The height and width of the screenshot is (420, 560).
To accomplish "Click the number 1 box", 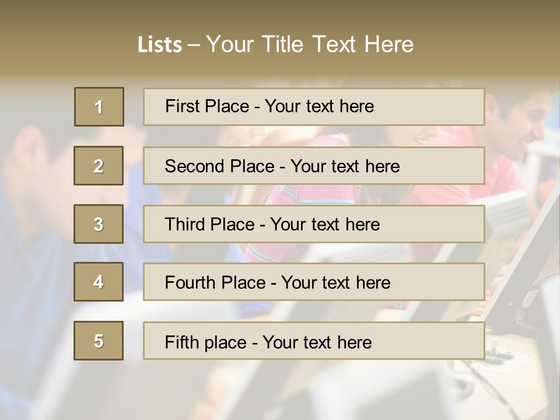I will pyautogui.click(x=99, y=107).
